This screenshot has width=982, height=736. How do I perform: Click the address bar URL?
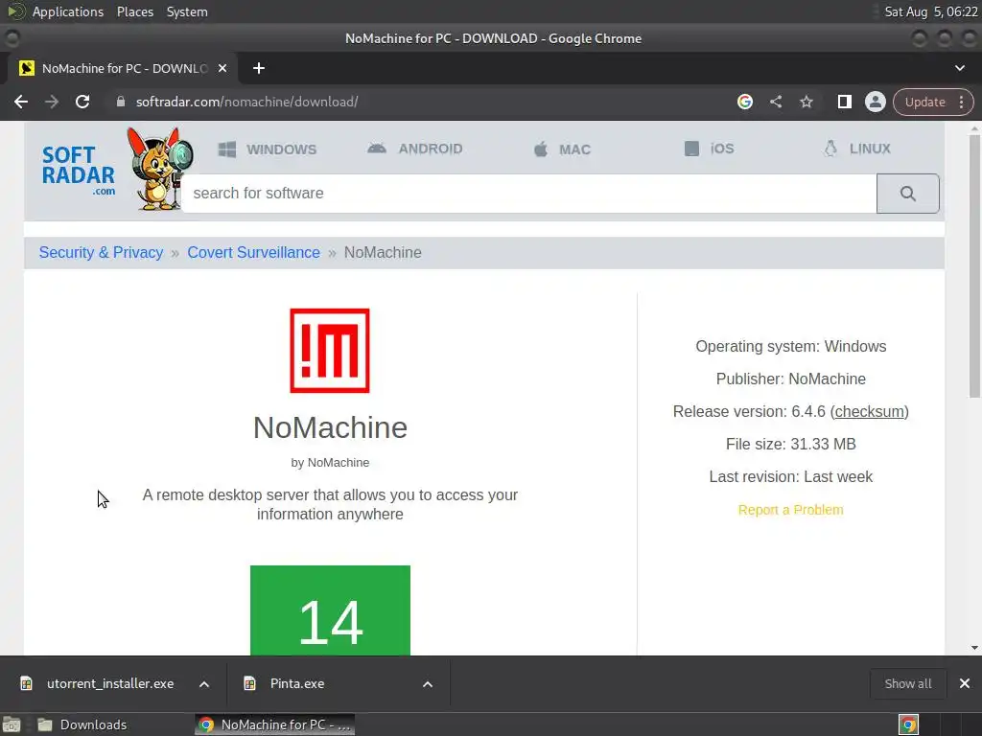click(246, 102)
